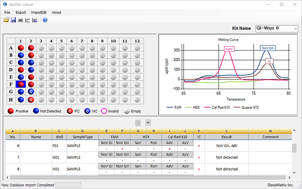The image size is (302, 189).
Task: Click the AdV peak label on curve
Action: pyautogui.click(x=229, y=49)
